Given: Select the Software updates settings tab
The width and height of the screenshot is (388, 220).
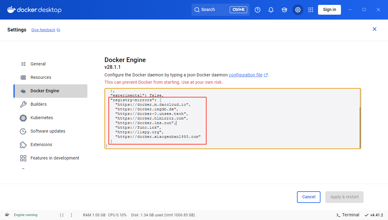Looking at the screenshot, I should click(50, 131).
